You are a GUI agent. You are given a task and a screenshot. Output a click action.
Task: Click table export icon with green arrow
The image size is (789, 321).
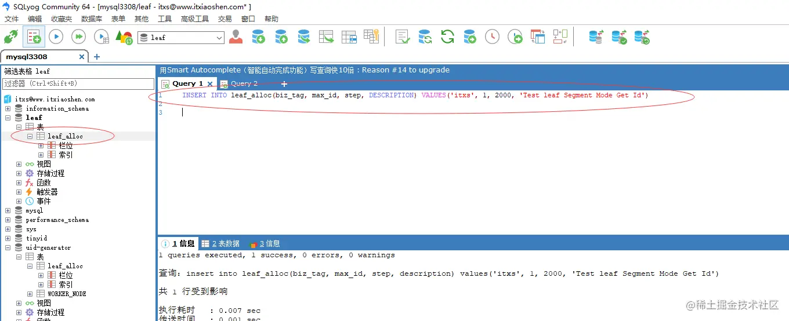(x=327, y=37)
